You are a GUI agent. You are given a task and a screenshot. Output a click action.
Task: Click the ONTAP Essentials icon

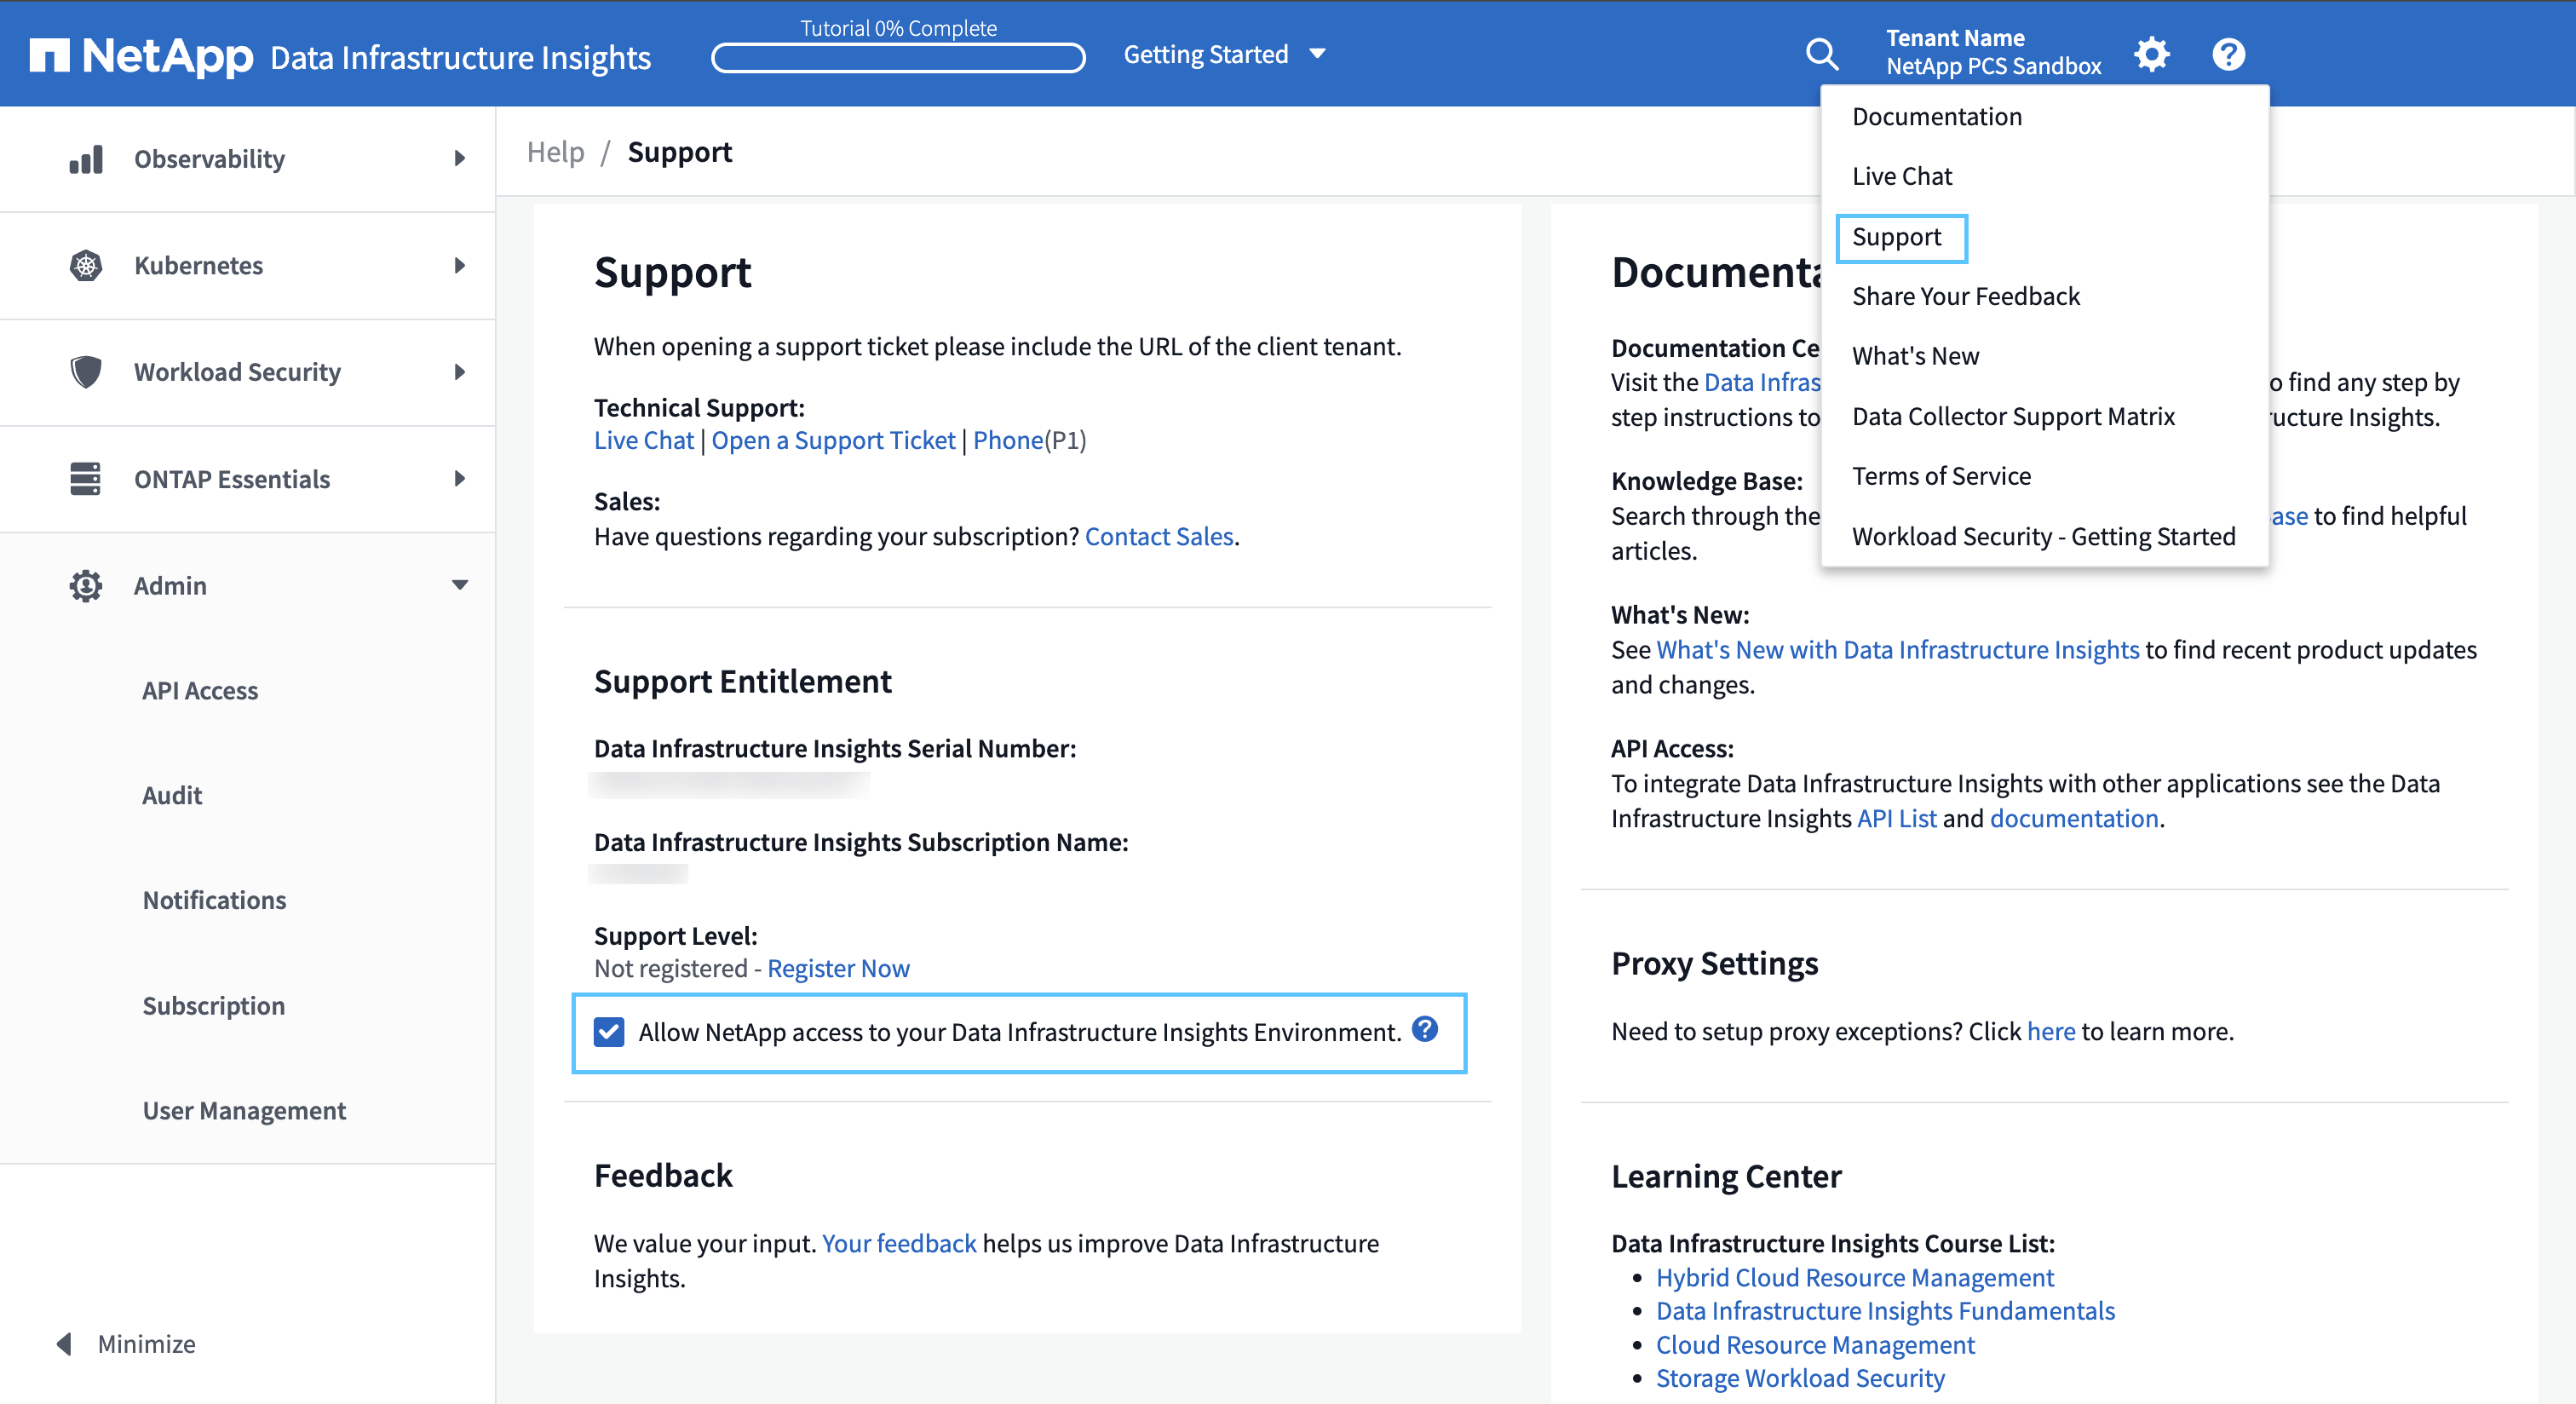pos(81,477)
